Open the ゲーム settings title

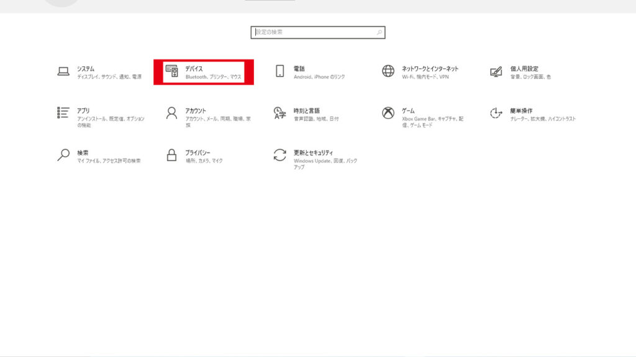coord(408,110)
